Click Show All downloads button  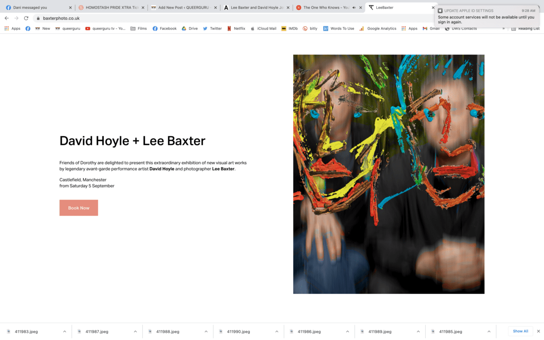pos(520,331)
